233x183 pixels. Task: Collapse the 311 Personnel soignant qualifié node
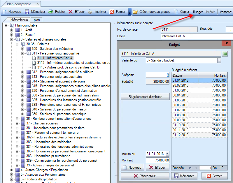pyautogui.click(x=23, y=53)
